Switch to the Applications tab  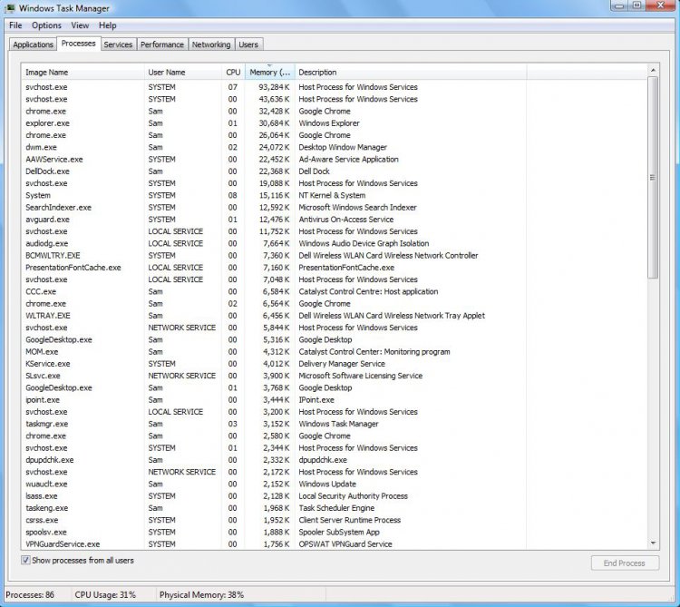point(33,44)
